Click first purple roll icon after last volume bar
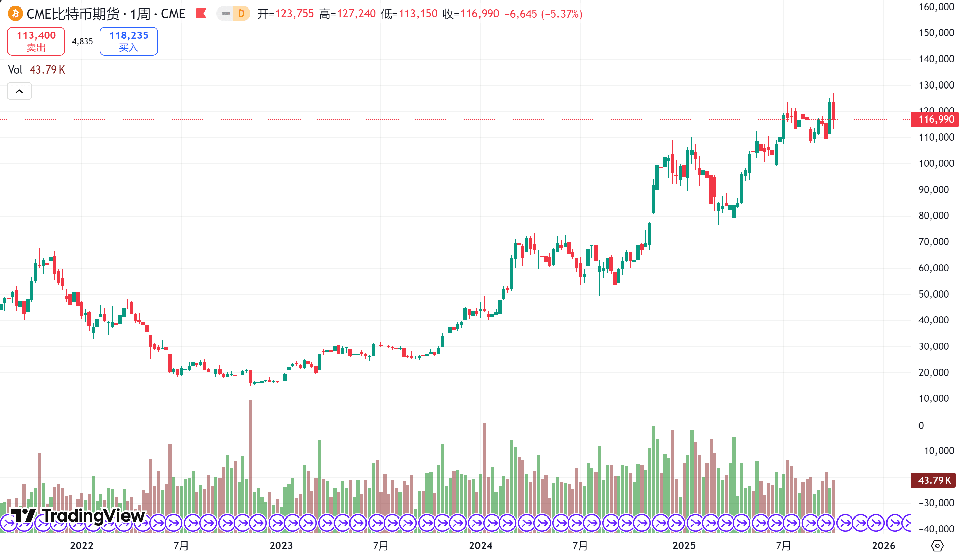The height and width of the screenshot is (557, 960). coord(845,523)
